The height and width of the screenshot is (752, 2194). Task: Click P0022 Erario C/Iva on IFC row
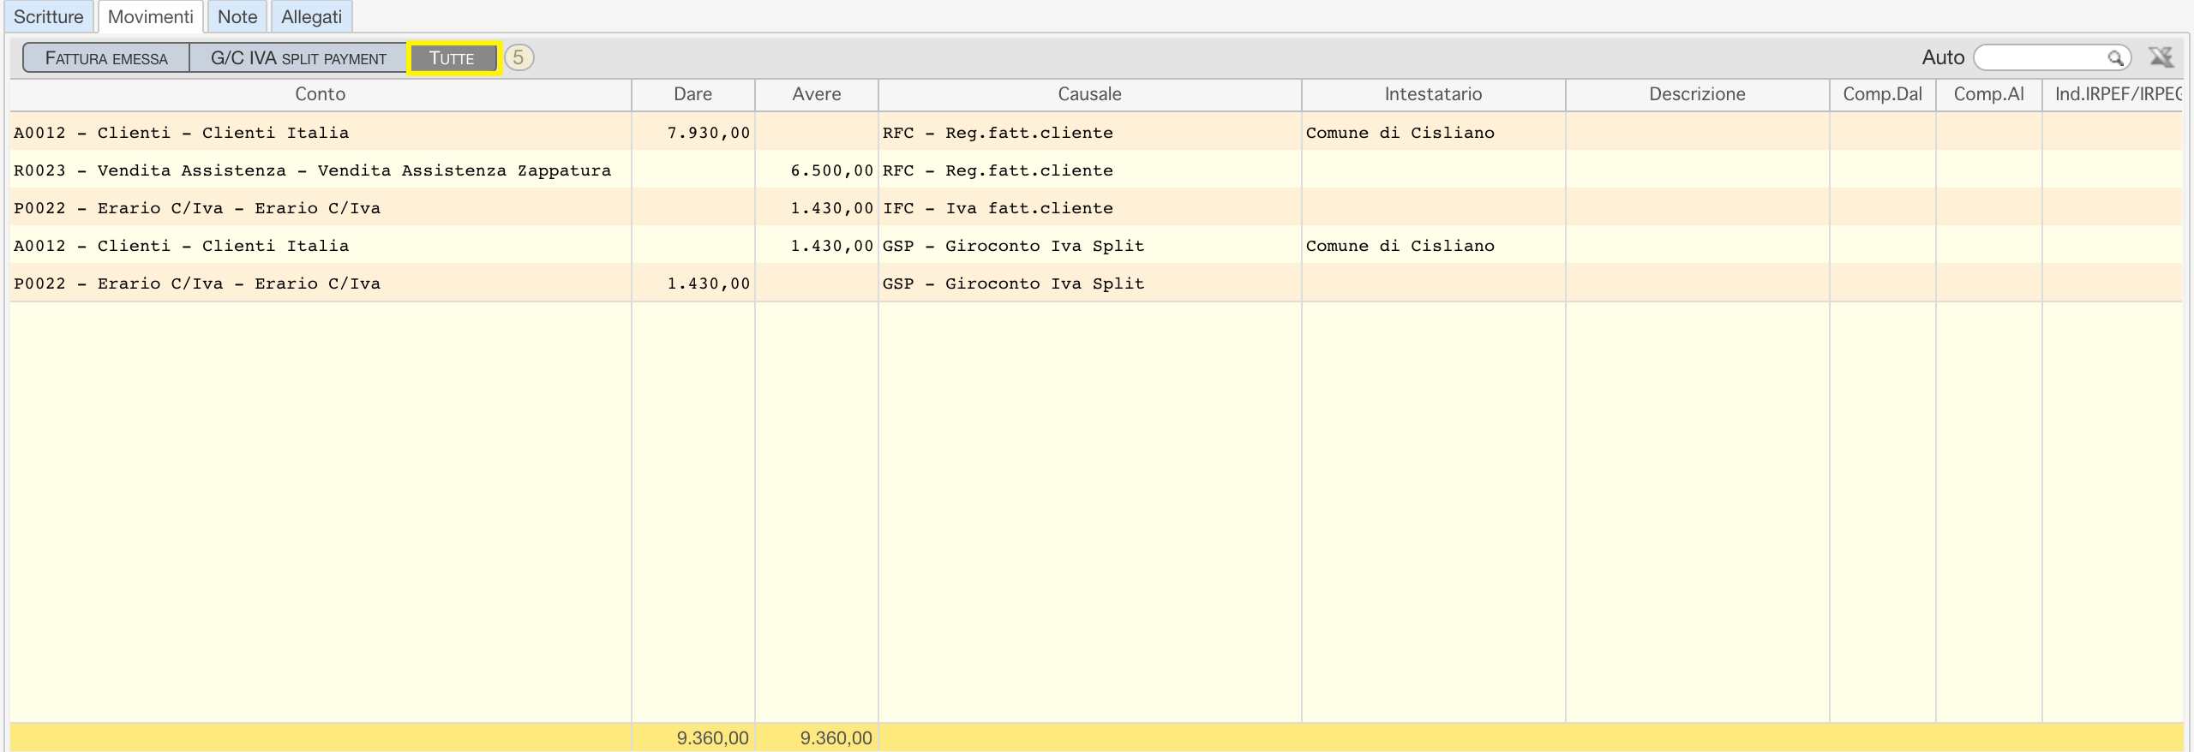[x=197, y=208]
